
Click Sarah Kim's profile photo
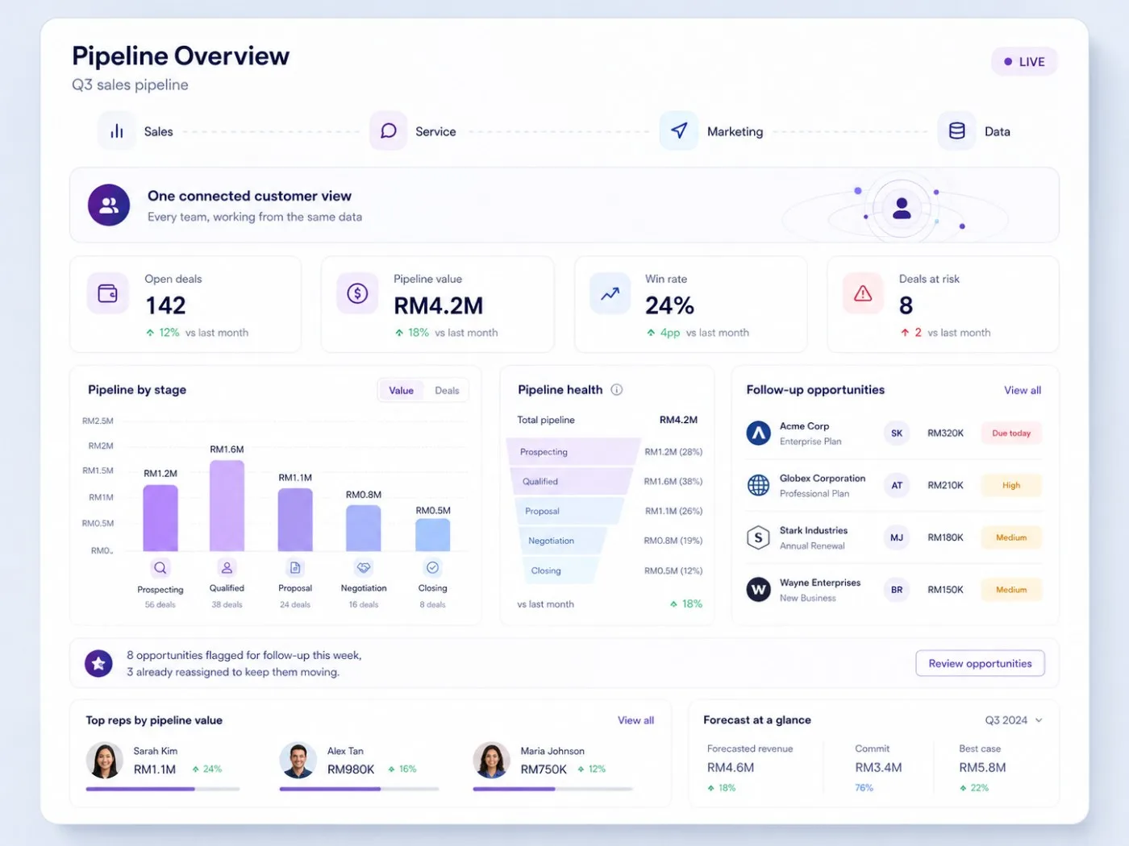pos(104,761)
